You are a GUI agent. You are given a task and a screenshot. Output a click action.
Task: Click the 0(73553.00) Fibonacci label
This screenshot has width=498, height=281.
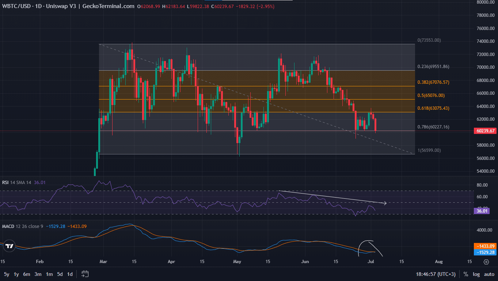429,40
